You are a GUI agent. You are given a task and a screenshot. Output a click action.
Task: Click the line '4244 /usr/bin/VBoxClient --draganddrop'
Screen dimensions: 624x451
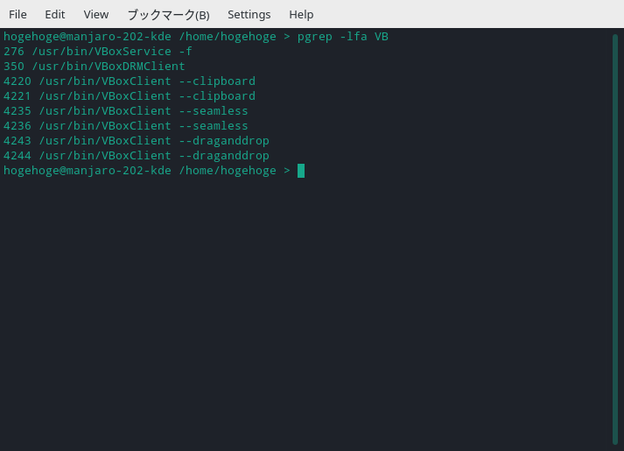tap(137, 156)
